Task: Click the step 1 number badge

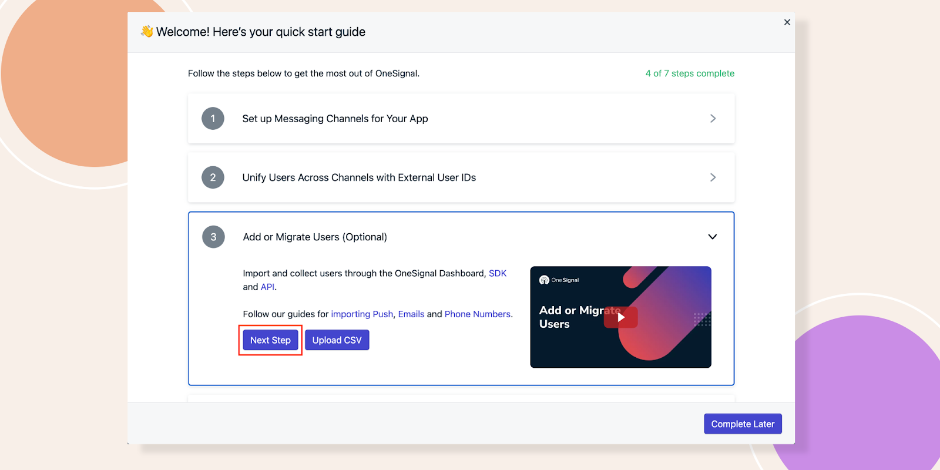Action: pos(213,119)
